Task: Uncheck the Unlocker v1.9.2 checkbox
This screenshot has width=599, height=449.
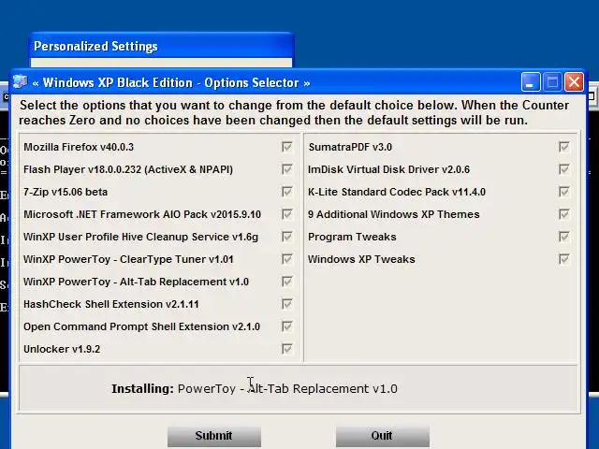Action: (x=287, y=349)
